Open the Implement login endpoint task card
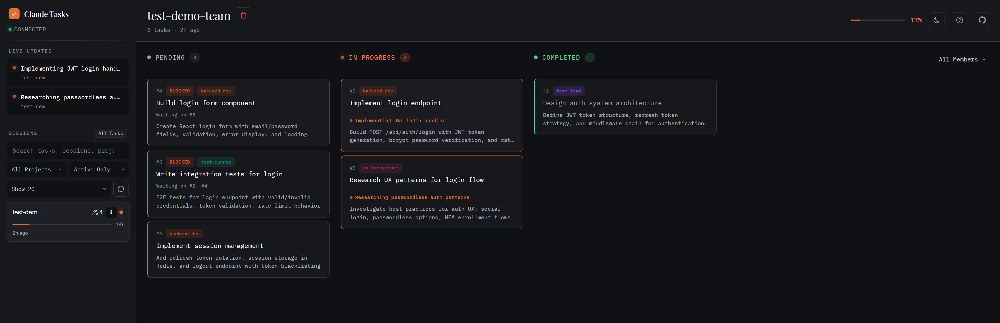Viewport: 1000px width, 323px height. [x=432, y=115]
